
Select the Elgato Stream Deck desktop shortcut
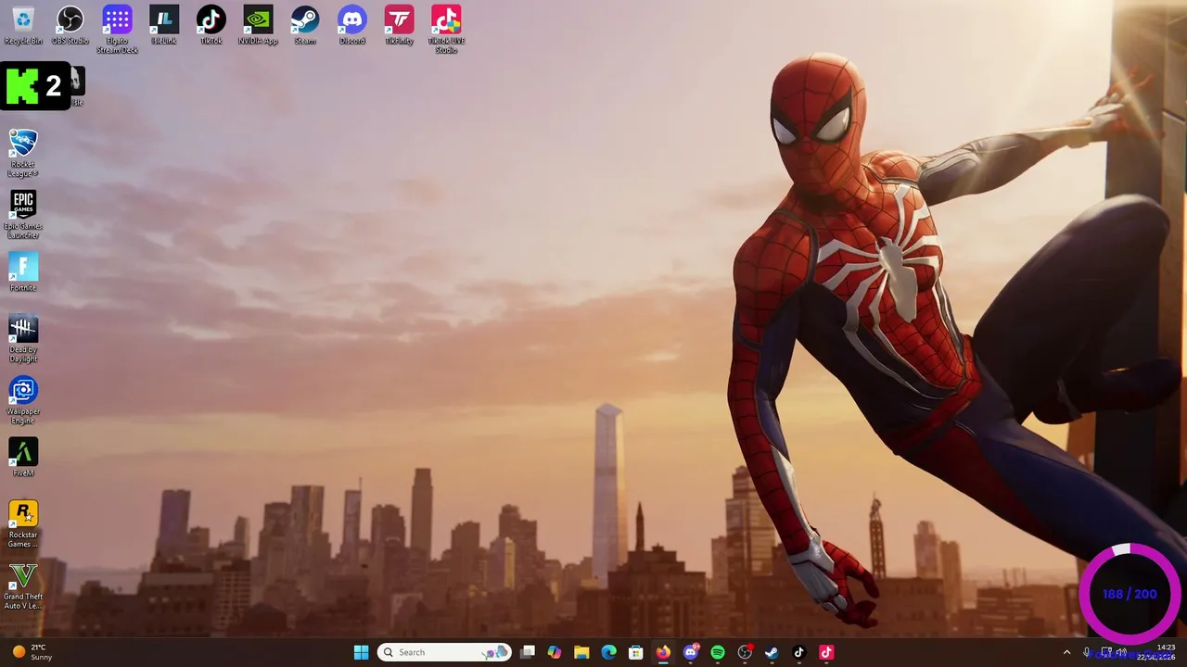point(117,30)
